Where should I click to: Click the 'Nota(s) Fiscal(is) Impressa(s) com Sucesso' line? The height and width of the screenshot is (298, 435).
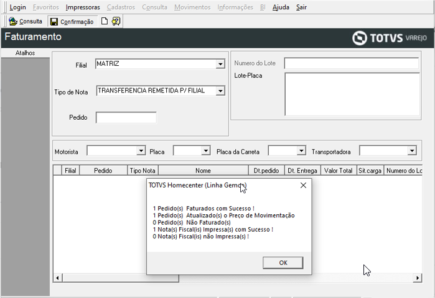(213, 229)
